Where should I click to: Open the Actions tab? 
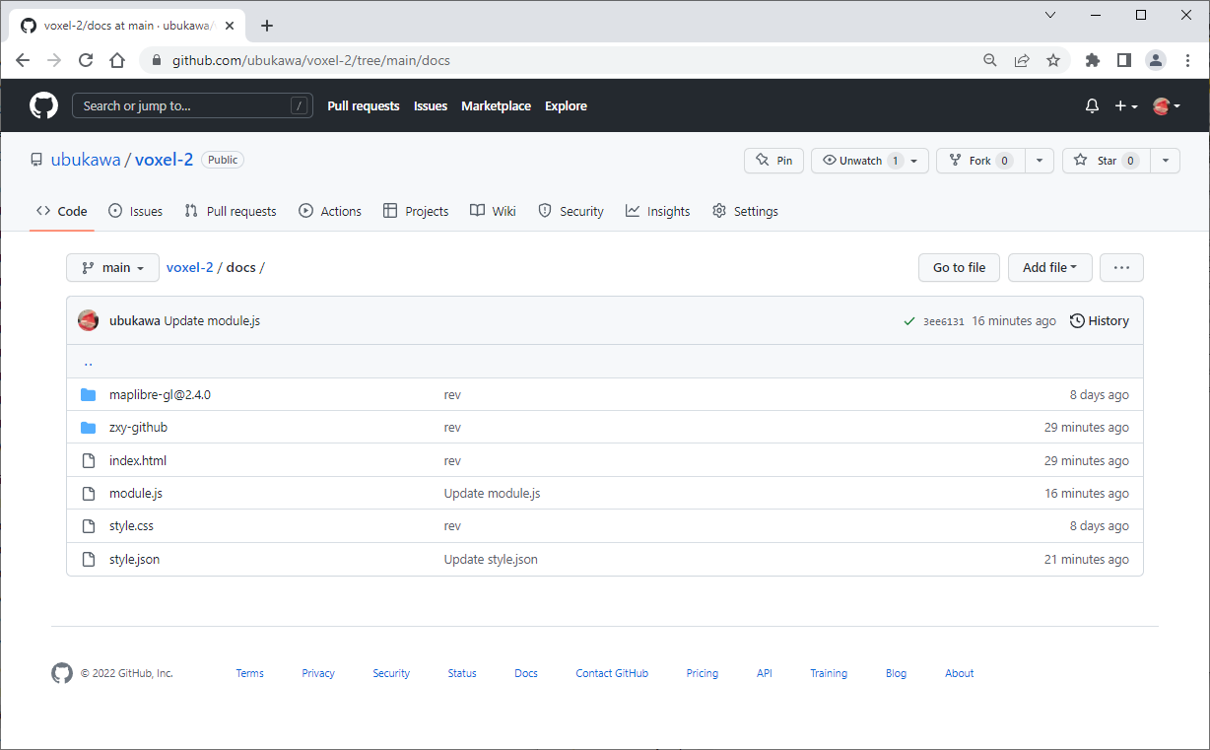pyautogui.click(x=330, y=211)
